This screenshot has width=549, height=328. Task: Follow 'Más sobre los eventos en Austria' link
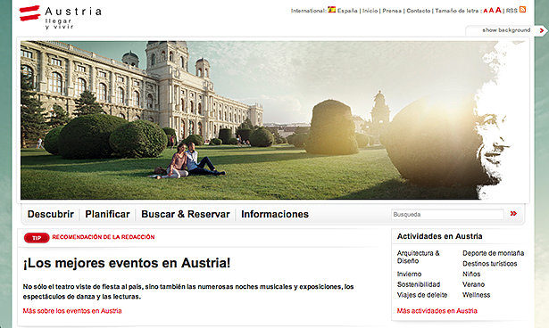pos(72,311)
